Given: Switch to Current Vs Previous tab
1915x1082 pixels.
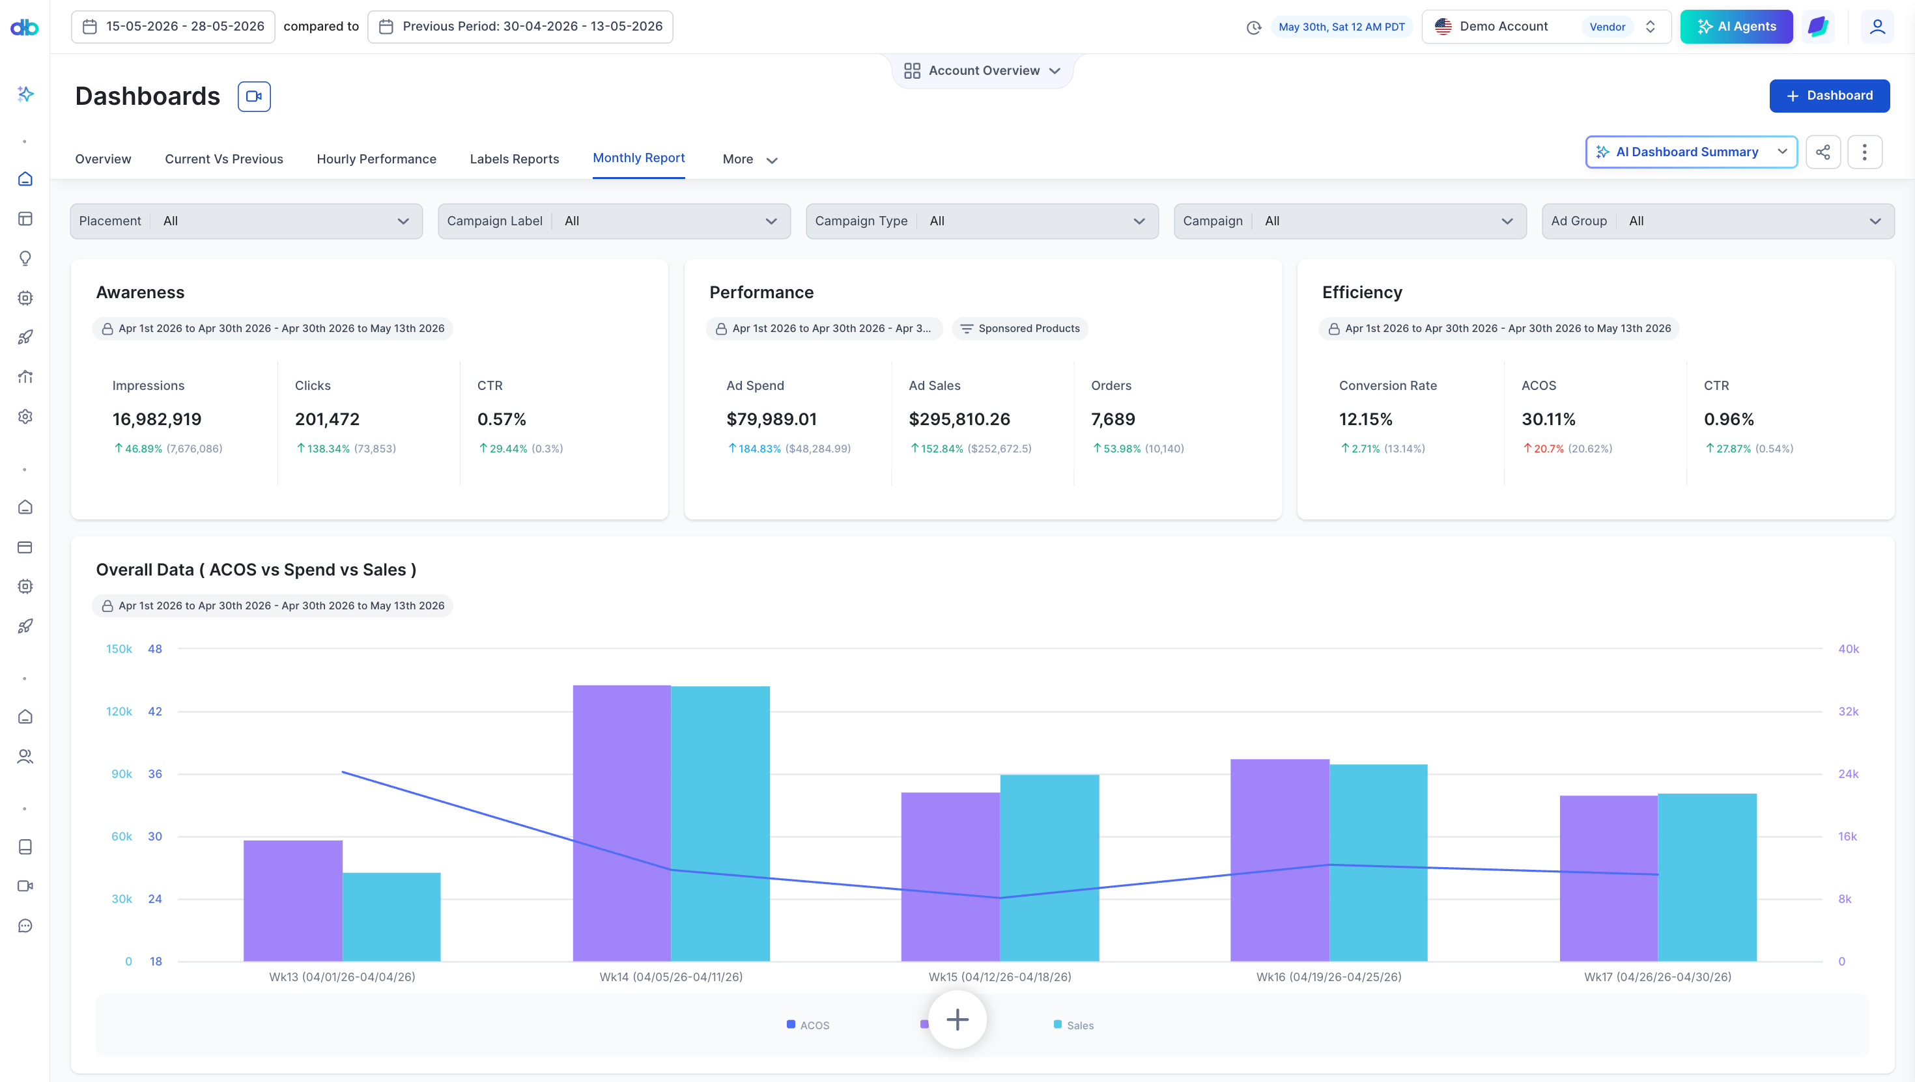Looking at the screenshot, I should click(x=224, y=159).
